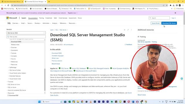This screenshot has height=104, width=185.
Task: Click the browser forward arrow
Action: (5, 5)
